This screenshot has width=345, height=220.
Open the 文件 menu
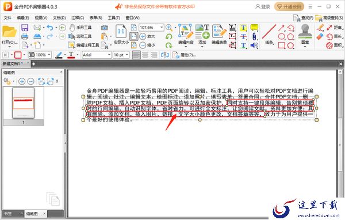click(7, 18)
